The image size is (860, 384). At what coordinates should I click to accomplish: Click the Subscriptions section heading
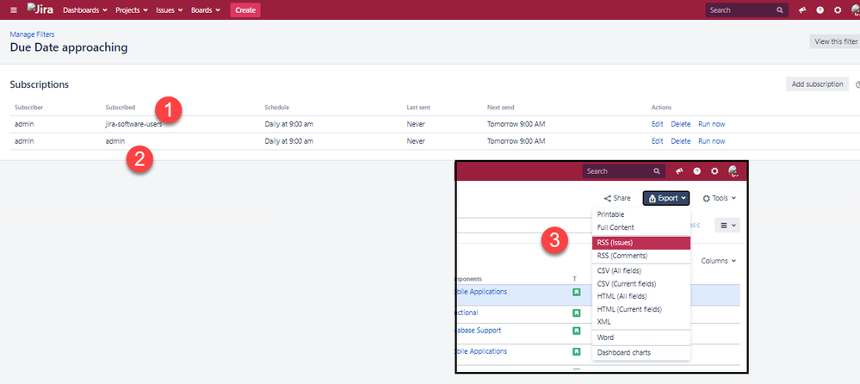[39, 84]
